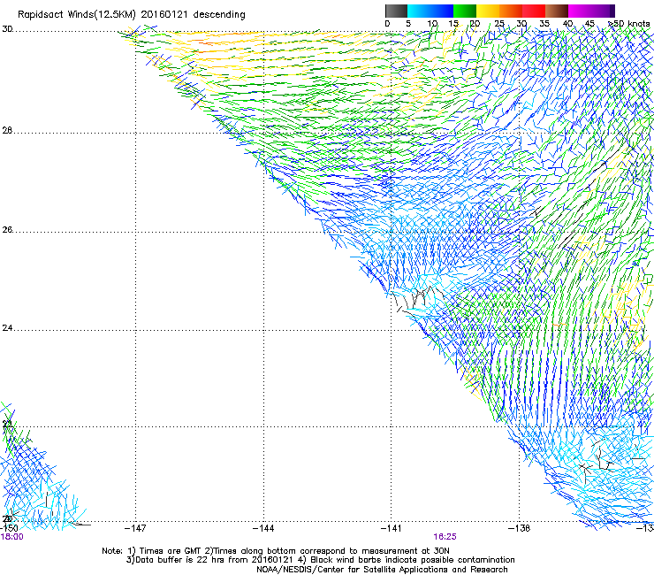Click the "Note: 1) Times are GMT" line
Screen dimensions: 654x575
(275, 551)
